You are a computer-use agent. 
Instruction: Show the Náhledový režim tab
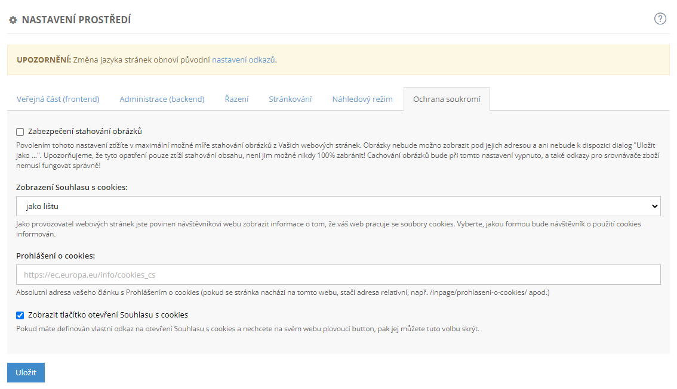[x=362, y=99]
